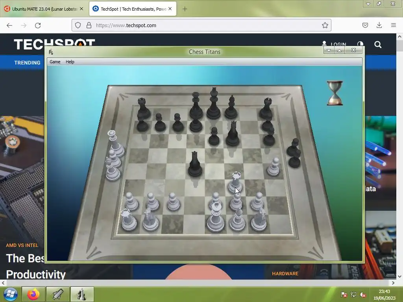The image size is (403, 302).
Task: Select the black king on the back rank
Action: tap(214, 104)
